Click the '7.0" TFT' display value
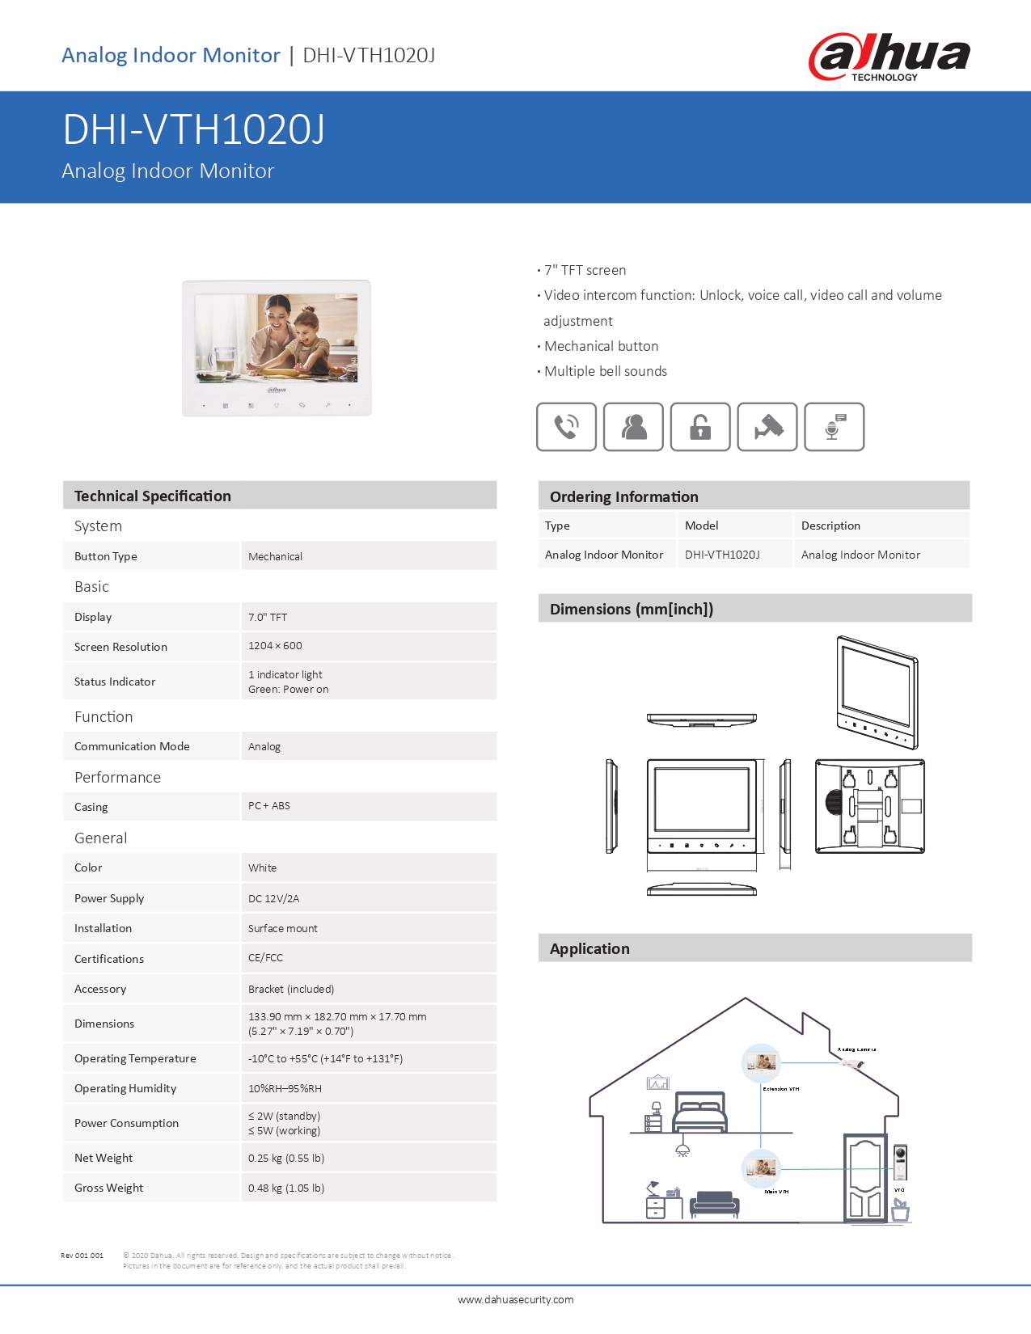This screenshot has width=1031, height=1334. click(268, 617)
